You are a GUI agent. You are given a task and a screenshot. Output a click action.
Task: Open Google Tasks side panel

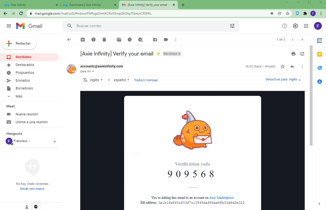[319, 68]
